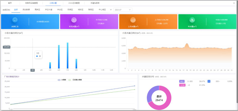Select the 黎阳区 region filter
The height and width of the screenshot is (111, 238).
91,10
